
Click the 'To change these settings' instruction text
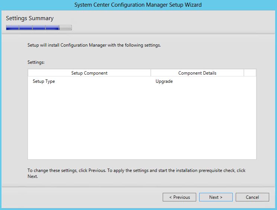(x=136, y=173)
